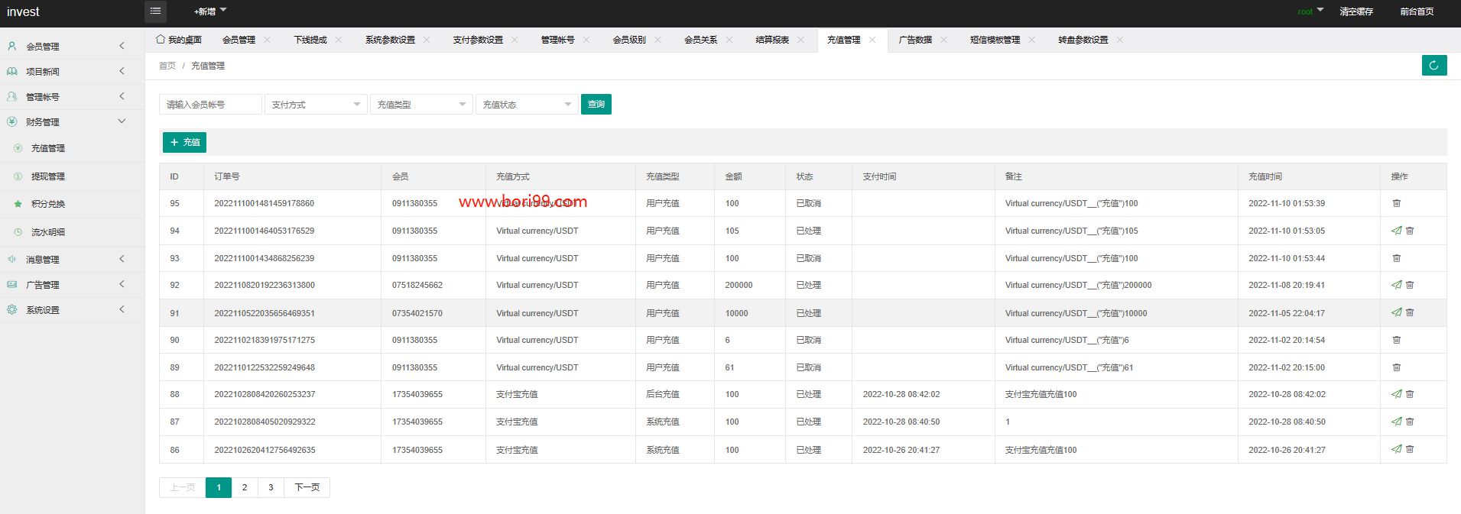
Task: Switch to 我的桌面 tab
Action: click(x=179, y=40)
